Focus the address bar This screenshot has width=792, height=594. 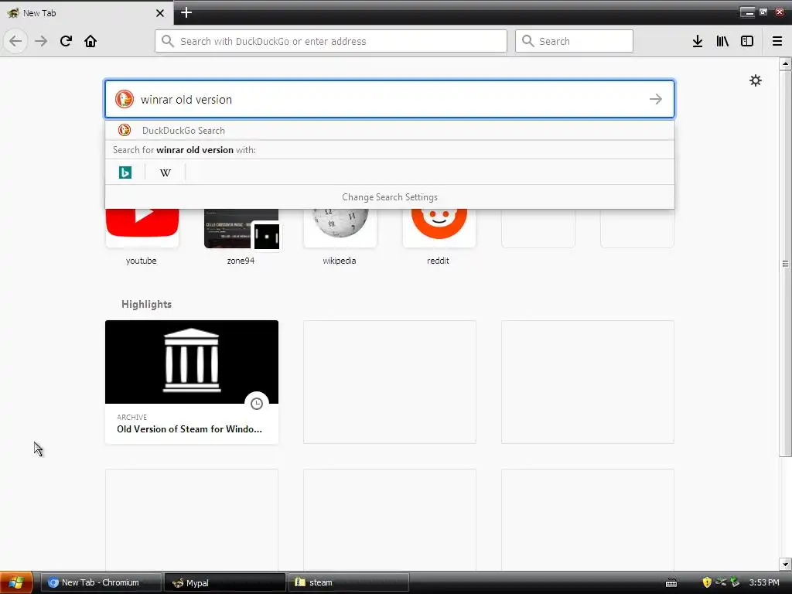pos(331,41)
